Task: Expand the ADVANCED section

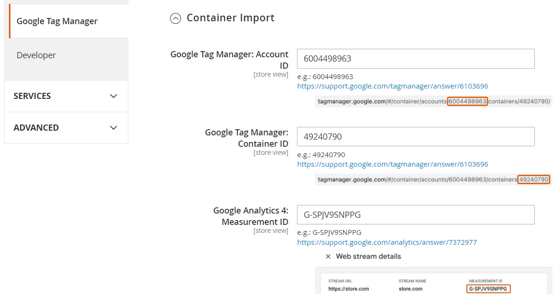Action: point(66,128)
